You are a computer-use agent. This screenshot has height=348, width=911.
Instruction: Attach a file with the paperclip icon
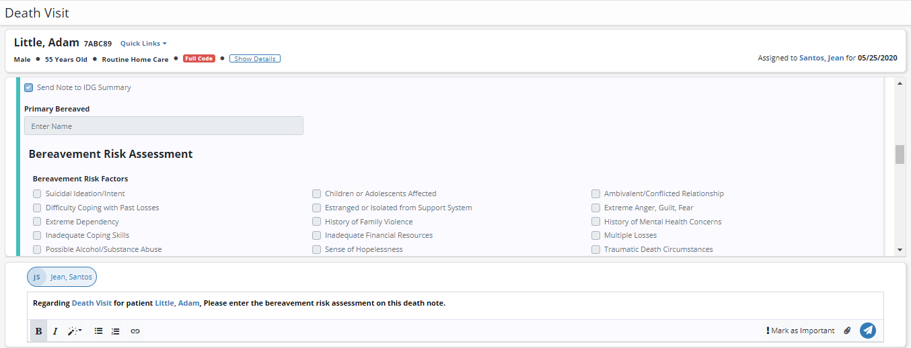pyautogui.click(x=847, y=331)
